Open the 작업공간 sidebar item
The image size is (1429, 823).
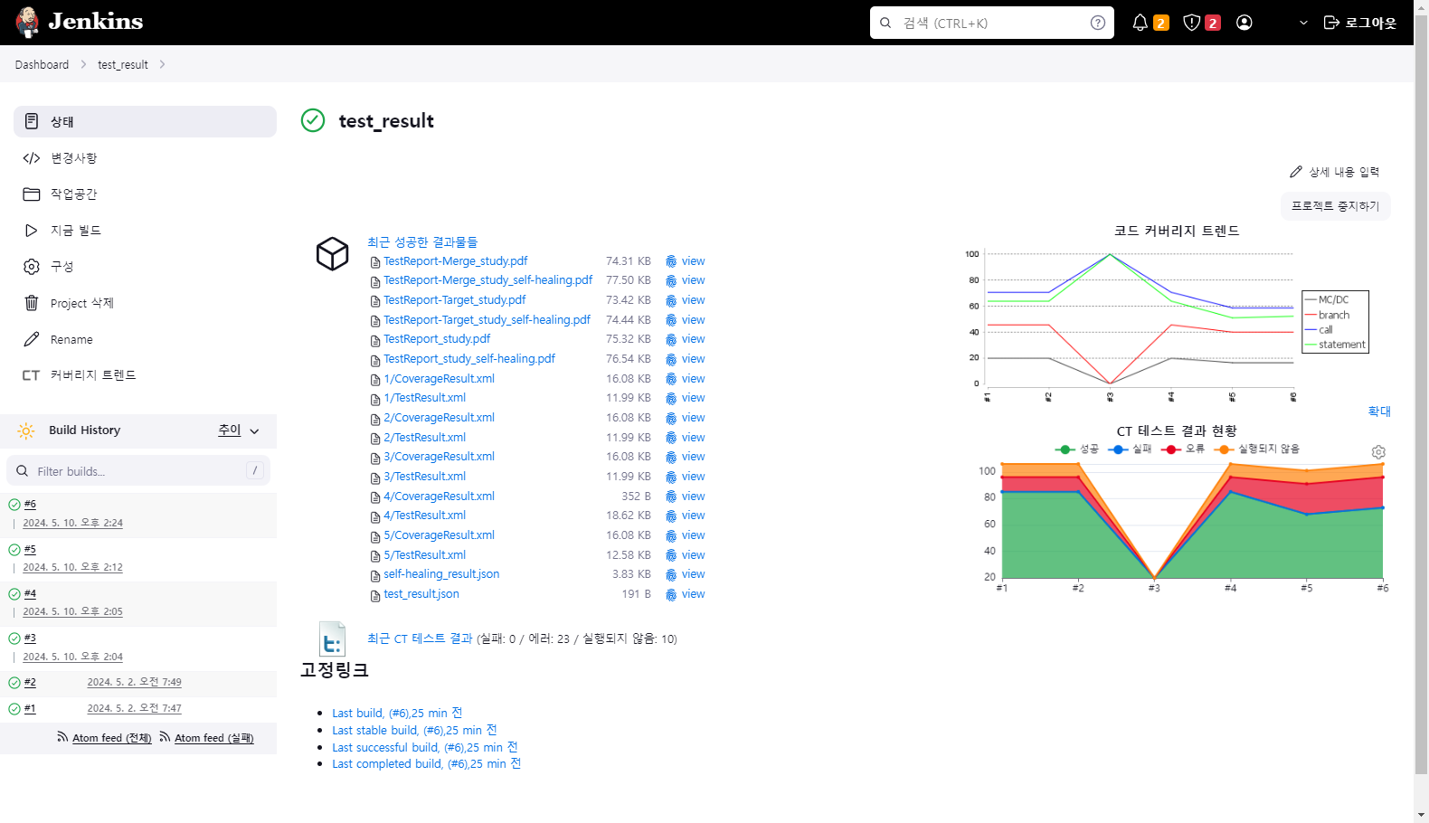(145, 194)
